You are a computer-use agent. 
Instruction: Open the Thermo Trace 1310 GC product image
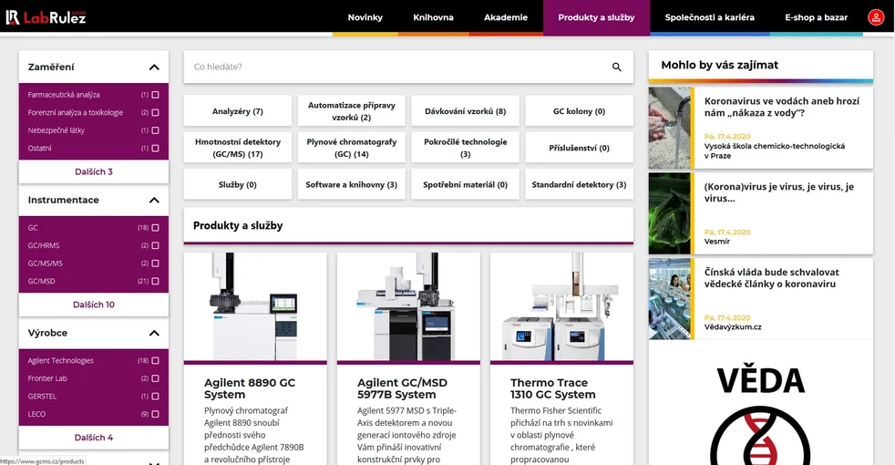[561, 306]
